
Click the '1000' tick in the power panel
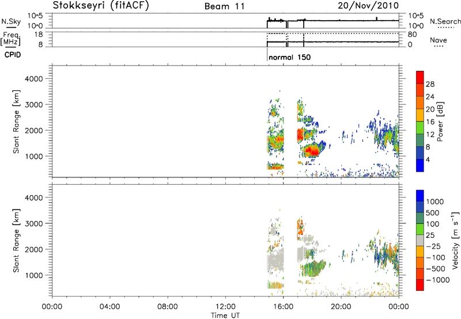pos(34,156)
